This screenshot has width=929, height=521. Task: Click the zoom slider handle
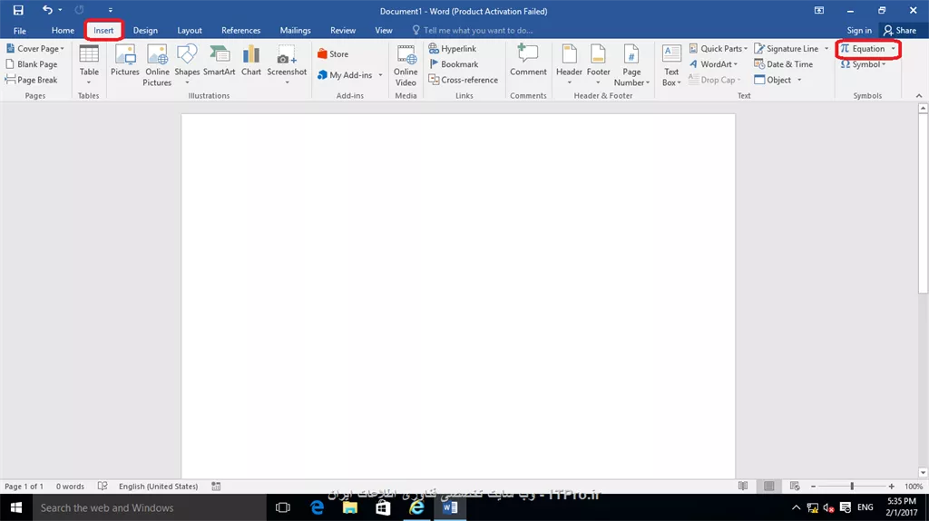click(852, 486)
